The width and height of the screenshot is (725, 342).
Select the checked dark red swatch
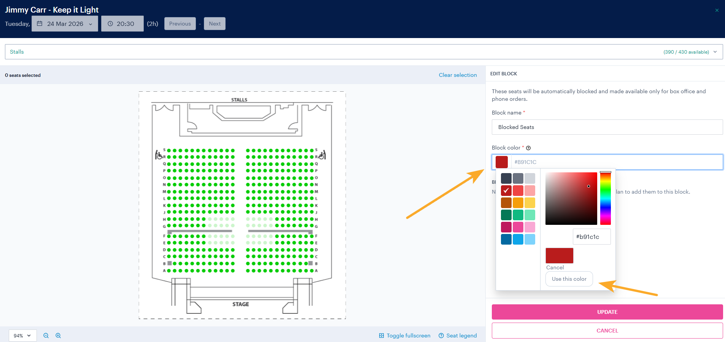pos(506,191)
